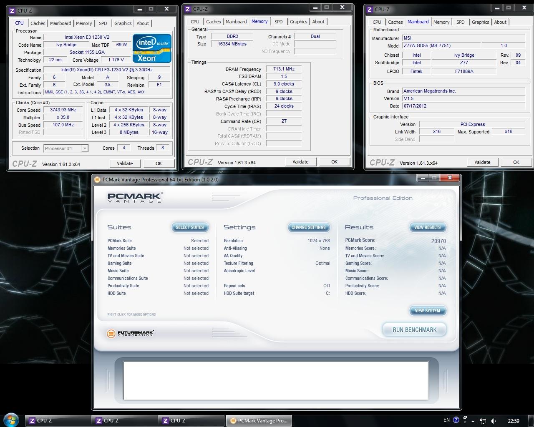Image resolution: width=534 pixels, height=427 pixels.
Task: Click the Intel Xeon inside logo
Action: point(152,48)
